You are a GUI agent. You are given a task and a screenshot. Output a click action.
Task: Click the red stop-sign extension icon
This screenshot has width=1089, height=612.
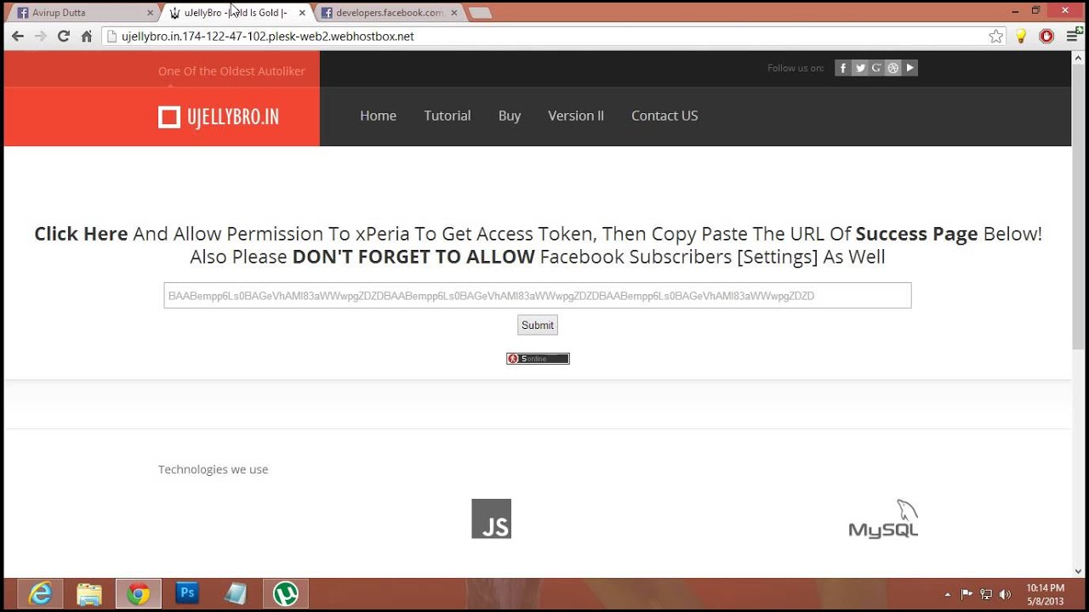(x=1046, y=37)
